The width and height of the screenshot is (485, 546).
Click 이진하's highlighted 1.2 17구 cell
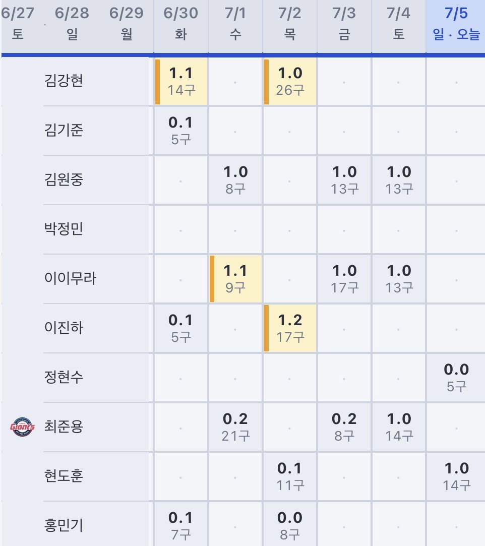pos(290,328)
